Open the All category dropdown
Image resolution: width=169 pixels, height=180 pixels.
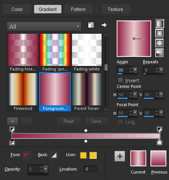tap(44, 27)
